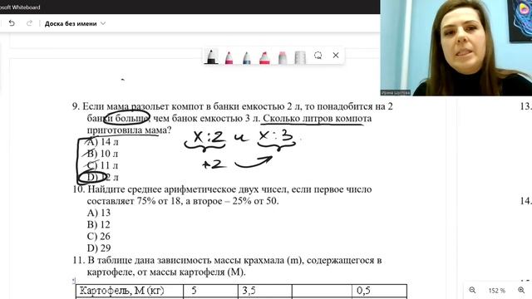Select the pink eraser tool

(x=283, y=57)
